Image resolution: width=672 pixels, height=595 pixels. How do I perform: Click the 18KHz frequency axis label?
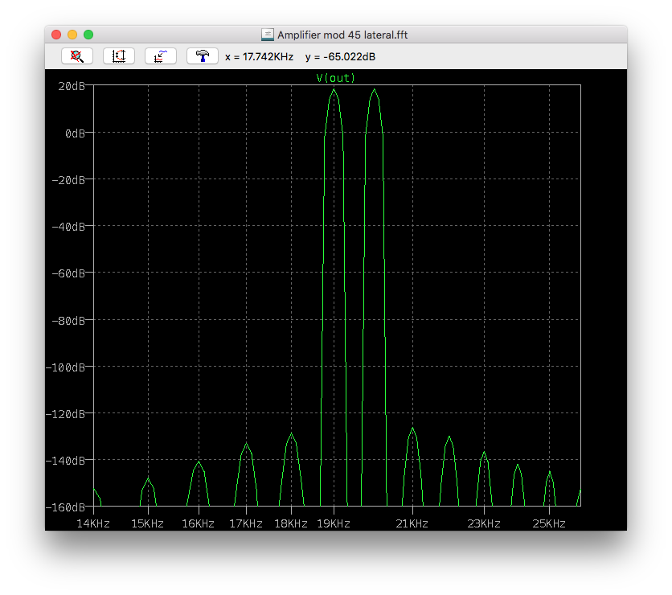(x=291, y=523)
